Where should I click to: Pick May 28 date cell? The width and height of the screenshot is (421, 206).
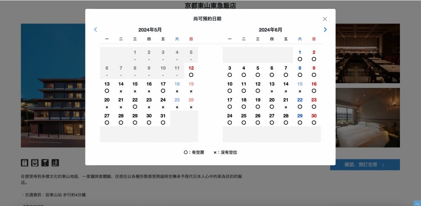coord(121,119)
